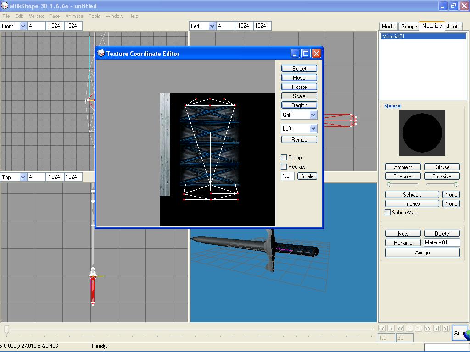The height and width of the screenshot is (352, 470).
Task: Toggle the Anim mode button
Action: (459, 333)
